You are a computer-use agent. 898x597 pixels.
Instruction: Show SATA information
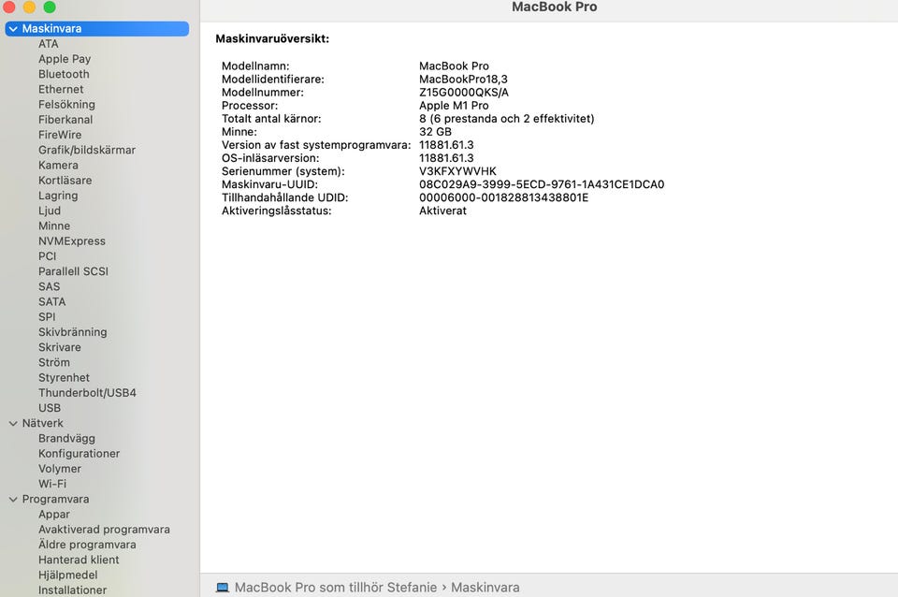[51, 302]
